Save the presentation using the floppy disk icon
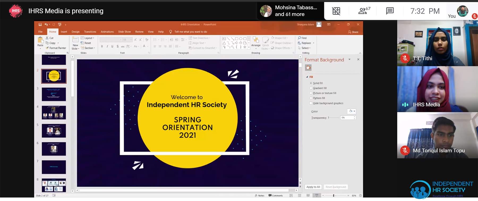Viewport: 478px width, 201px height. (x=40, y=24)
